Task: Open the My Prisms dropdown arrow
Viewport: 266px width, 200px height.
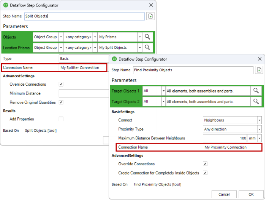Action: coord(139,37)
